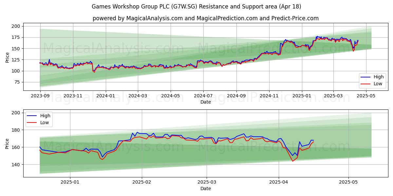Click the 2023-09 date tick label
The image size is (393, 196).
40,96
